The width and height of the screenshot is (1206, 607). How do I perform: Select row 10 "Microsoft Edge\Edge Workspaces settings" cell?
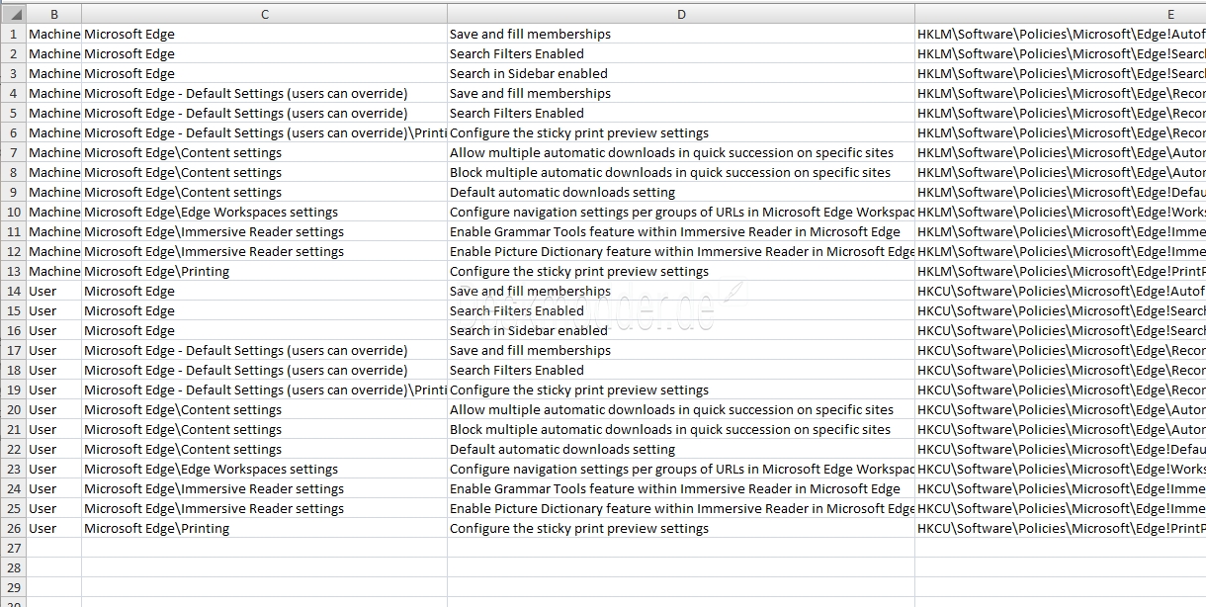(x=264, y=212)
